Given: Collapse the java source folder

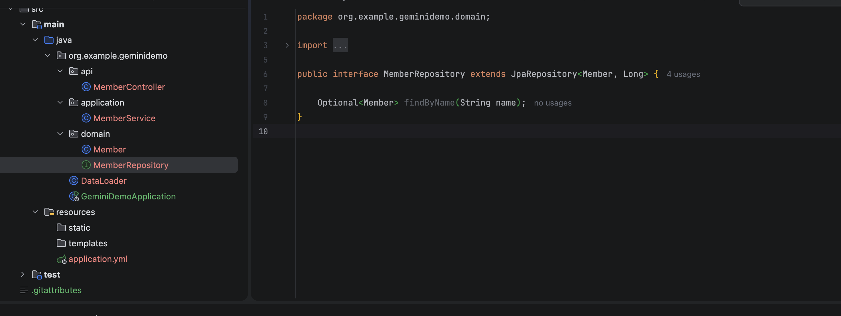Looking at the screenshot, I should 35,40.
